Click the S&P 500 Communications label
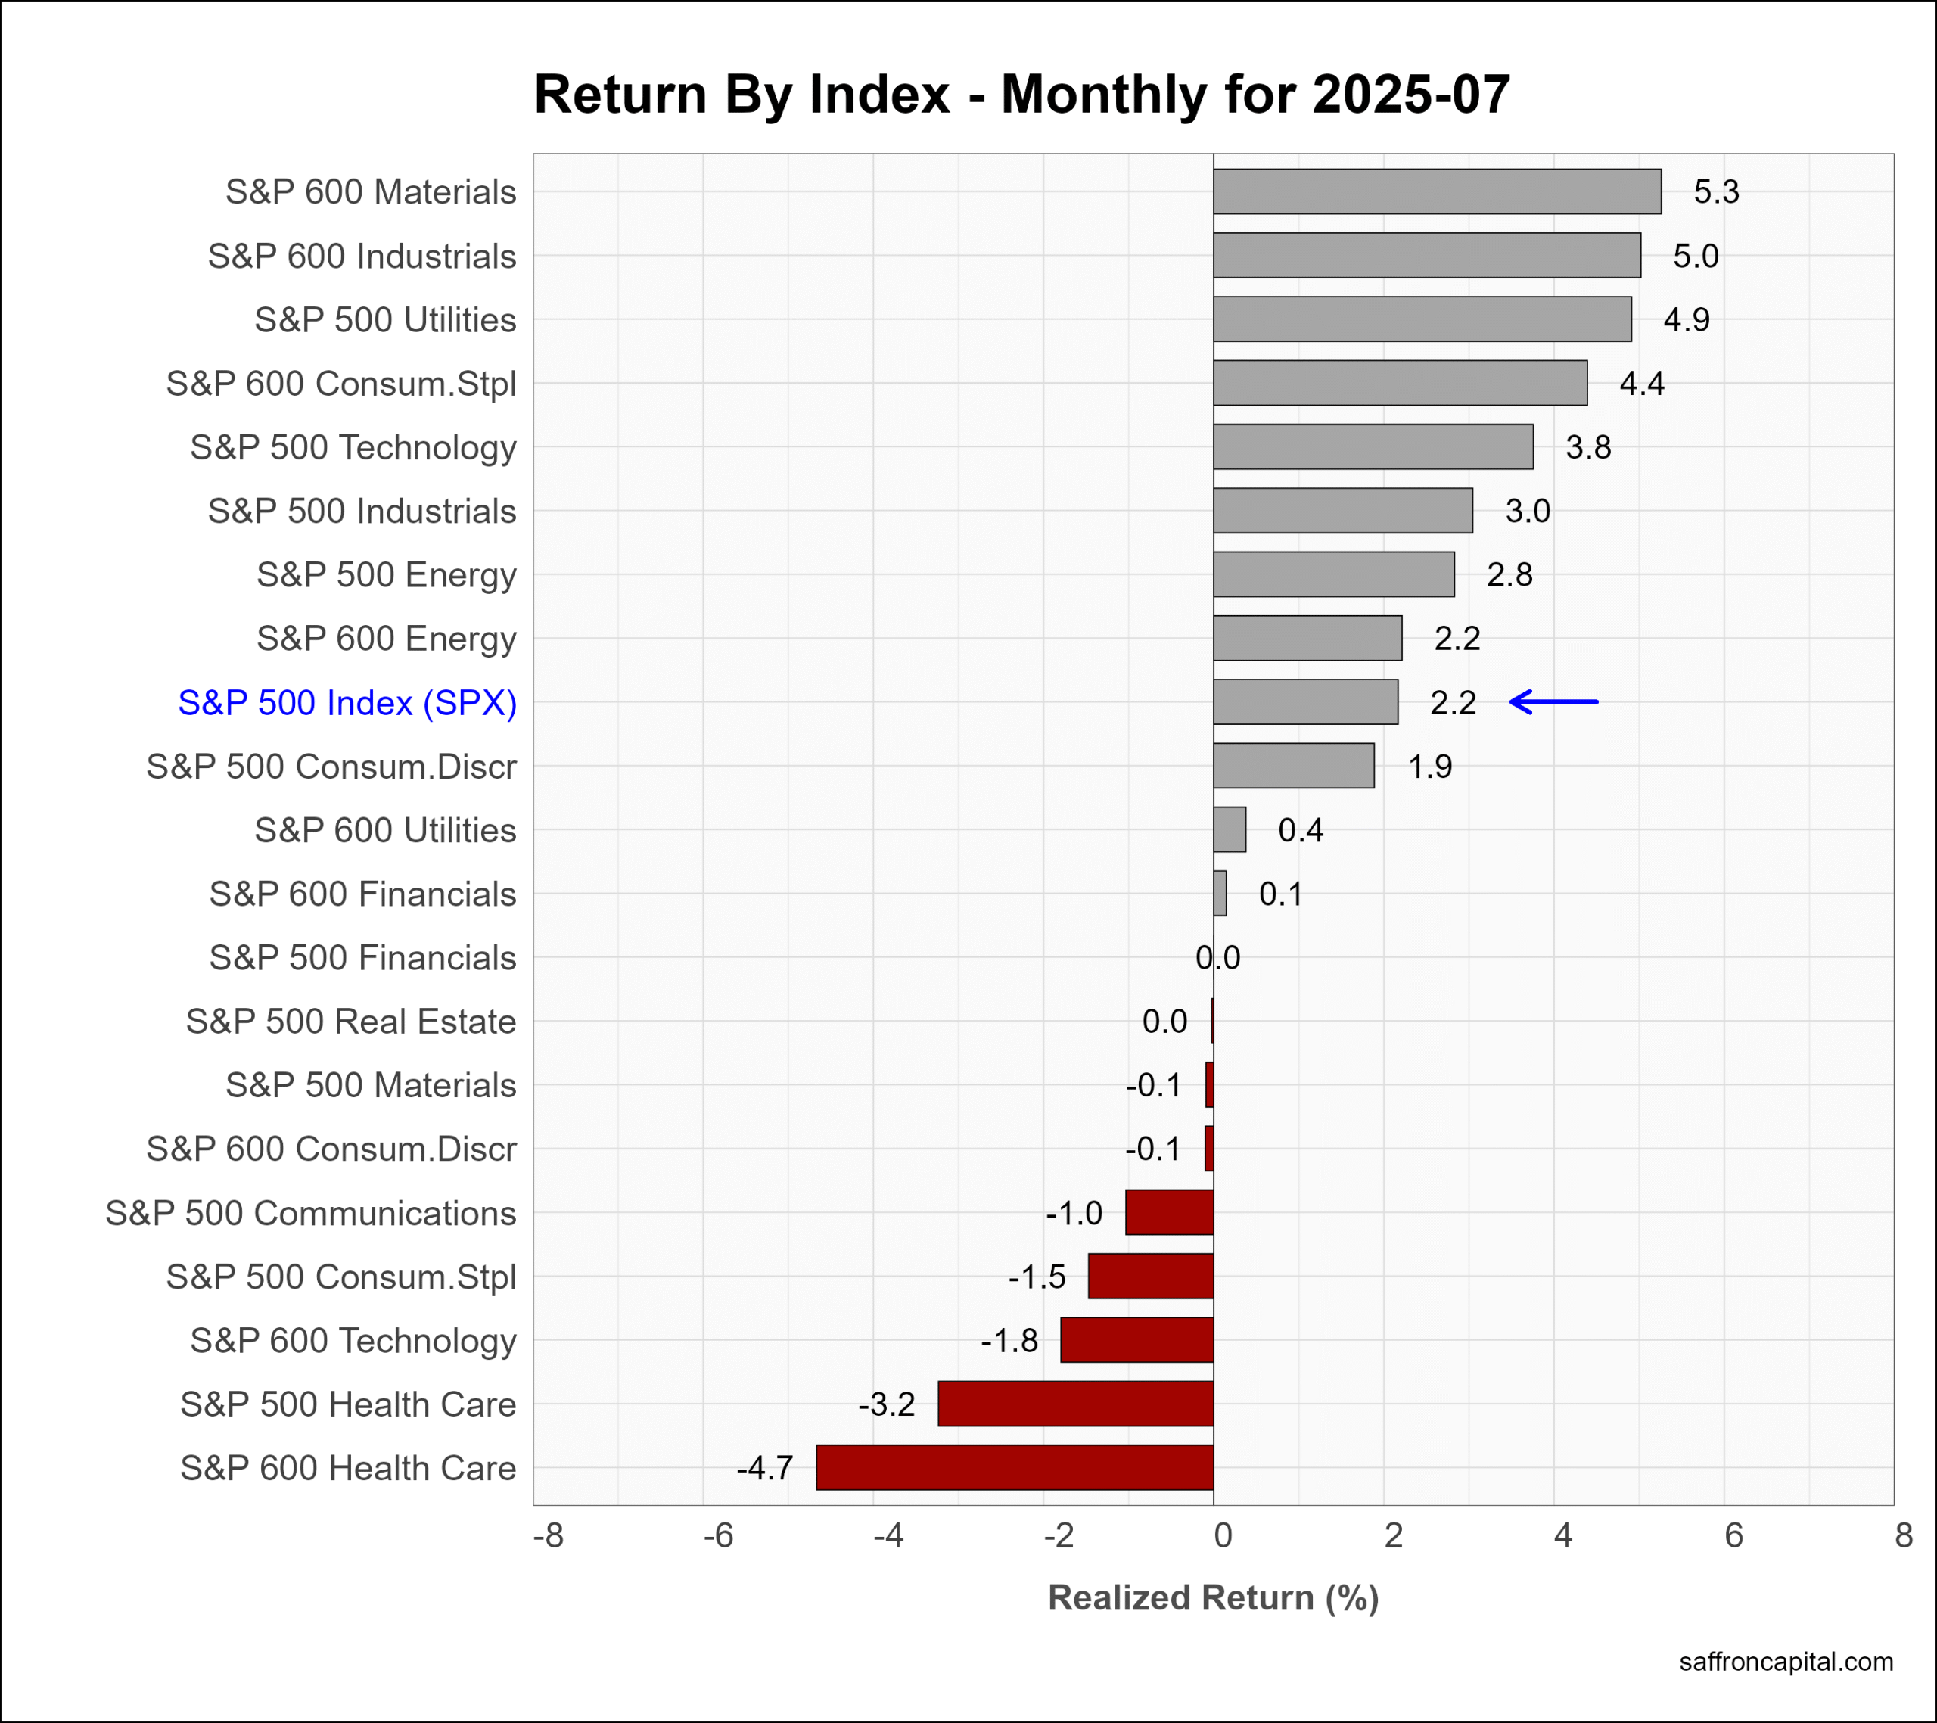This screenshot has height=1723, width=1937. [x=311, y=1213]
